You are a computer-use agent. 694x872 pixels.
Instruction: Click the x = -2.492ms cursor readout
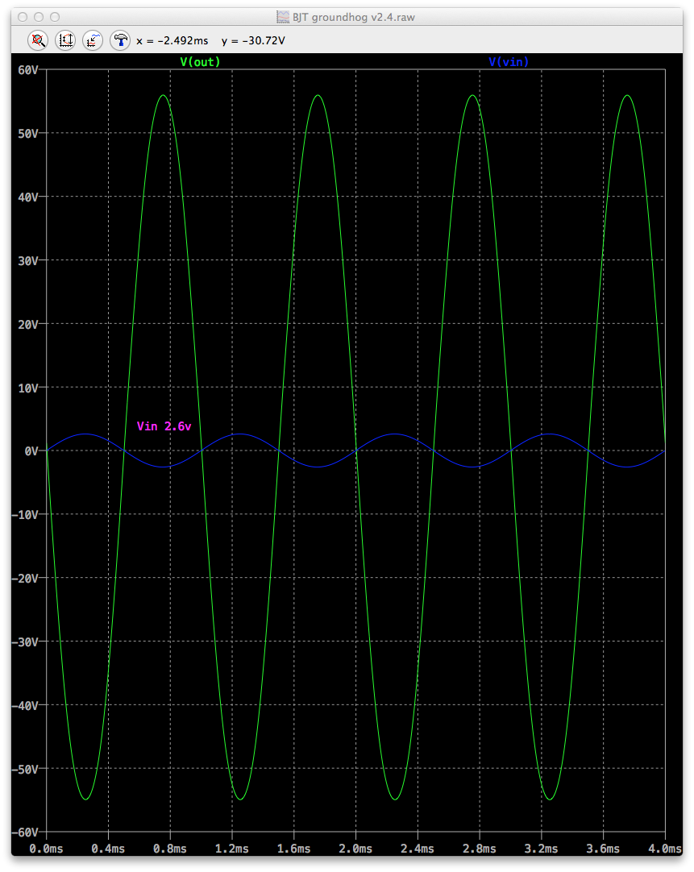coord(172,40)
